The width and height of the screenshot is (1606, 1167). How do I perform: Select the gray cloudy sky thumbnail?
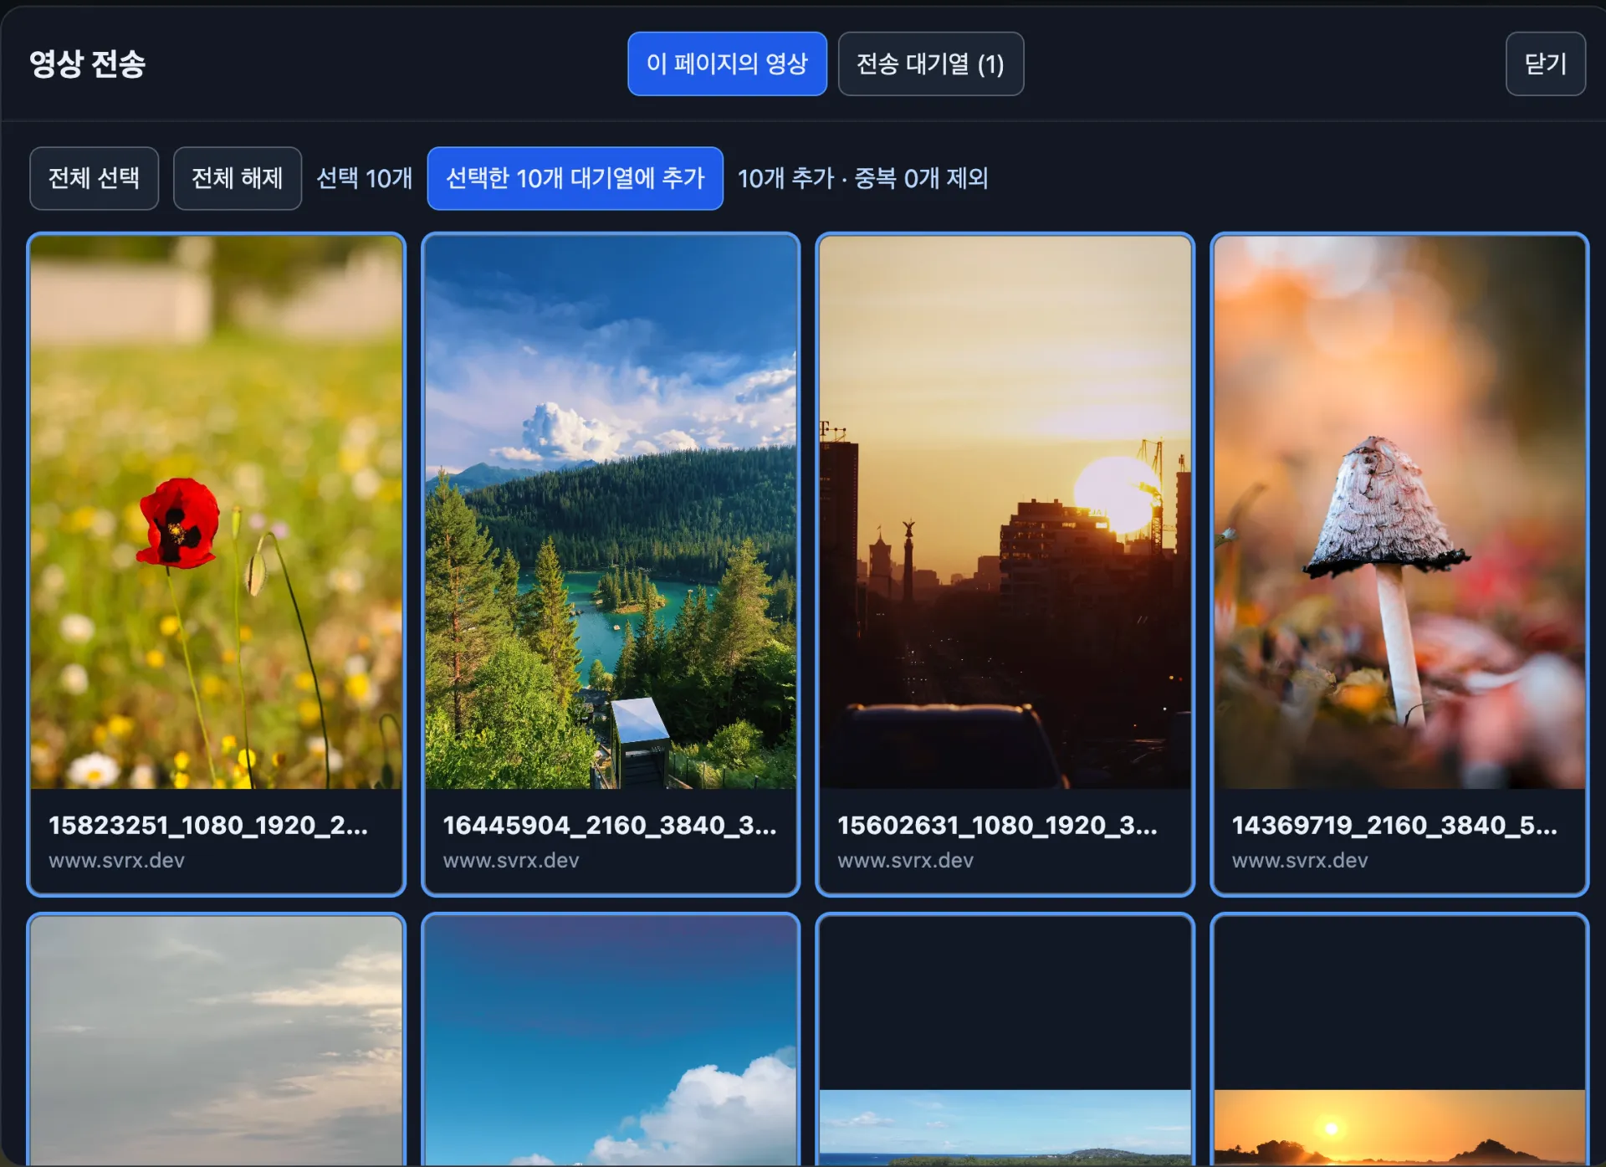216,1041
